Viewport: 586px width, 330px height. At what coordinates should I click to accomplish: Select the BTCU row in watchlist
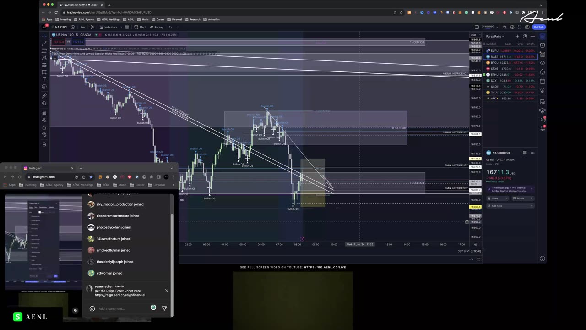[x=510, y=63]
